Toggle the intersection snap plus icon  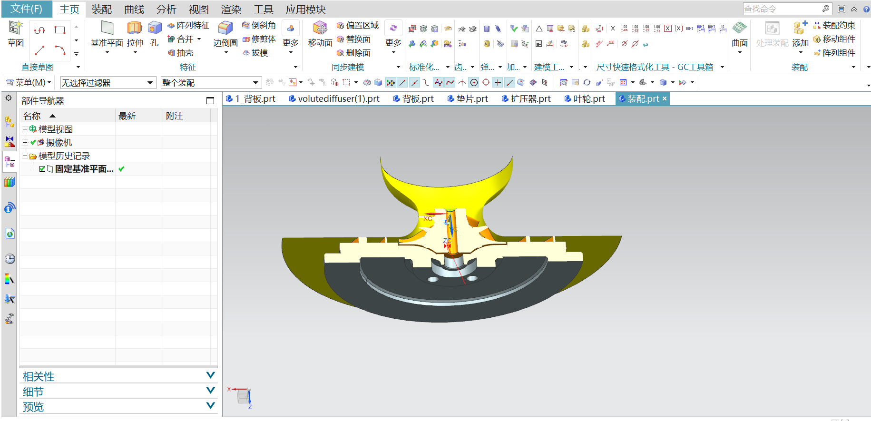tap(498, 83)
